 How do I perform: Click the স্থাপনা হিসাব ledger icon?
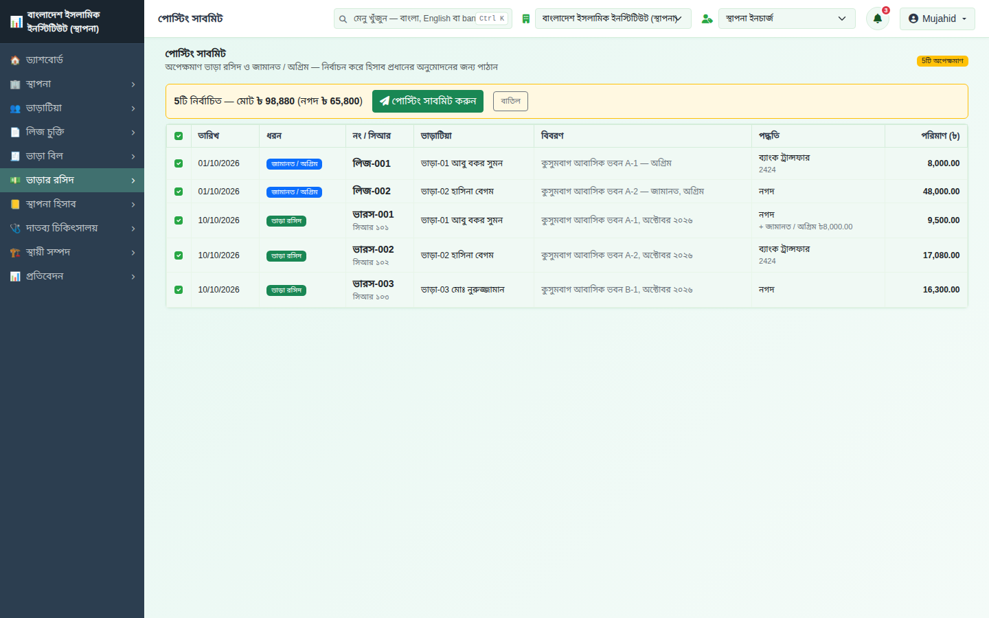click(x=15, y=205)
